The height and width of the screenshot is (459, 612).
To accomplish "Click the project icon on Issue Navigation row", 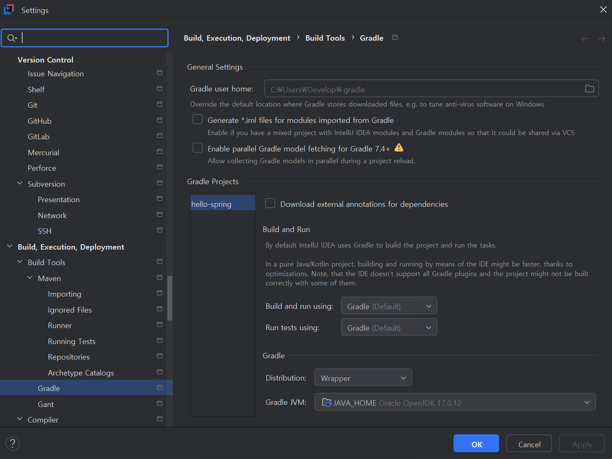I will (159, 73).
